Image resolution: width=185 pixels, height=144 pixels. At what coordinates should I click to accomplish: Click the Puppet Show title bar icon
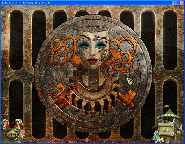point(2,3)
